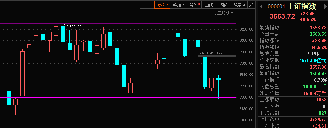The width and height of the screenshot is (328, 128).
Task: Zoom in chart with plus icon
Action: coord(144,5)
